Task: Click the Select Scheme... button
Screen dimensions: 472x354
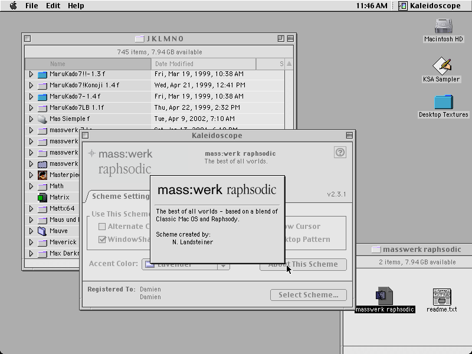Action: pos(308,294)
